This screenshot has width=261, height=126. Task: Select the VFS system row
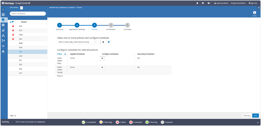pos(28,73)
